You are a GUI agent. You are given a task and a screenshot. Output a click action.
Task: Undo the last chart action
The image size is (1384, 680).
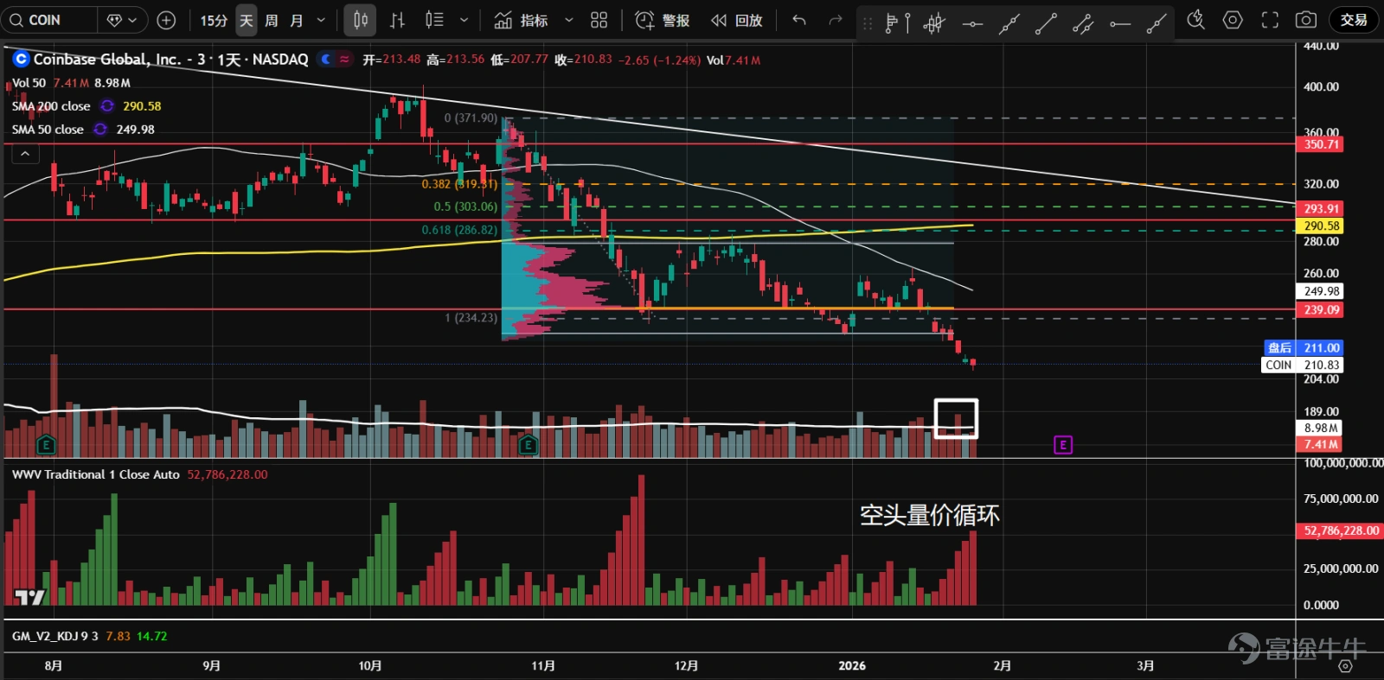pyautogui.click(x=799, y=20)
